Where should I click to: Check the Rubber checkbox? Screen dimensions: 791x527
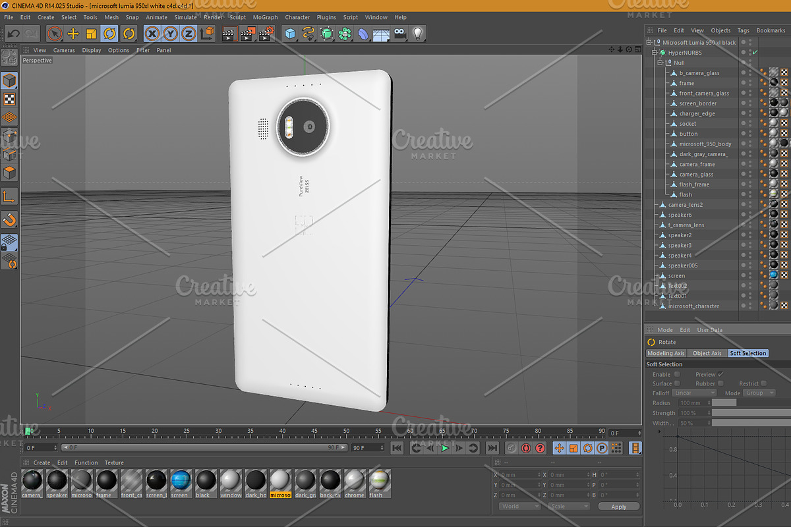(x=720, y=383)
